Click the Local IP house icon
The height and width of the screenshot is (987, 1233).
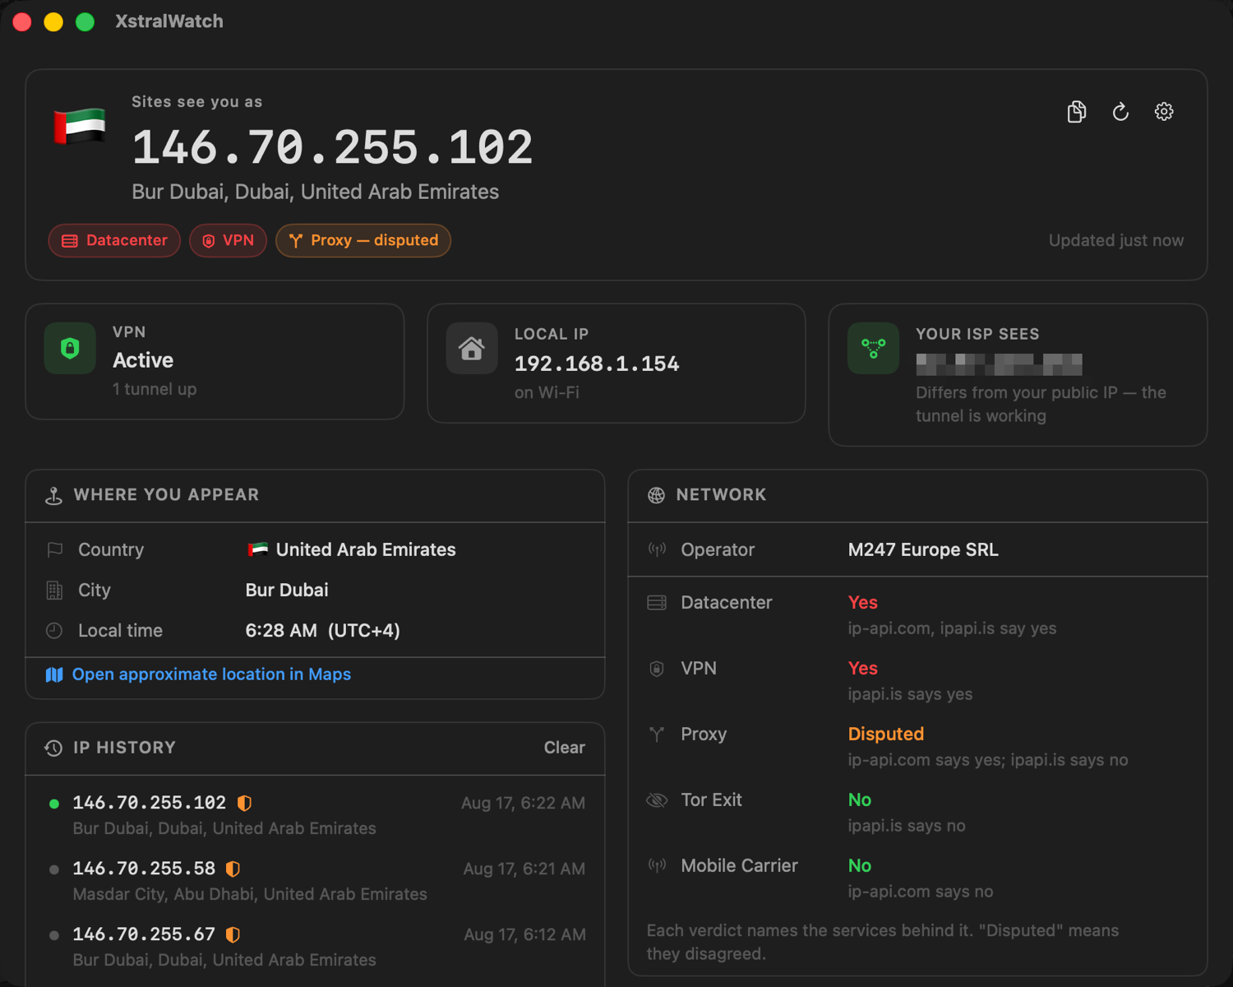click(x=472, y=349)
